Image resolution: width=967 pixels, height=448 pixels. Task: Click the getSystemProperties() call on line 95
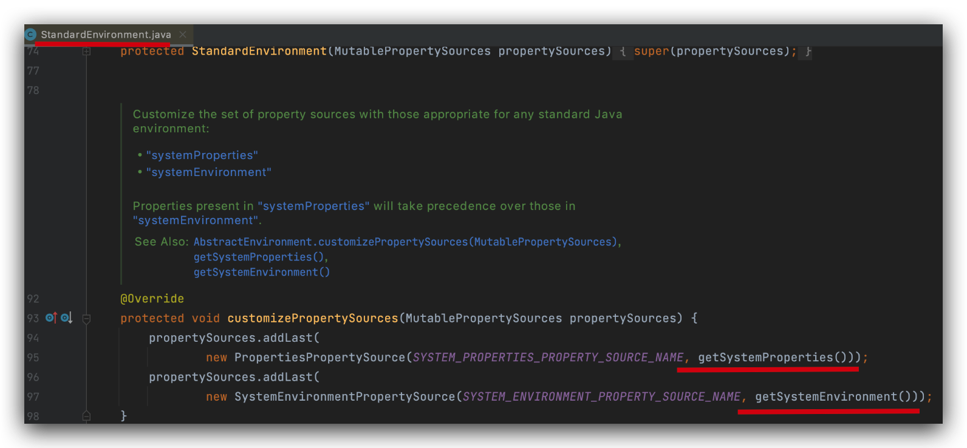[772, 358]
